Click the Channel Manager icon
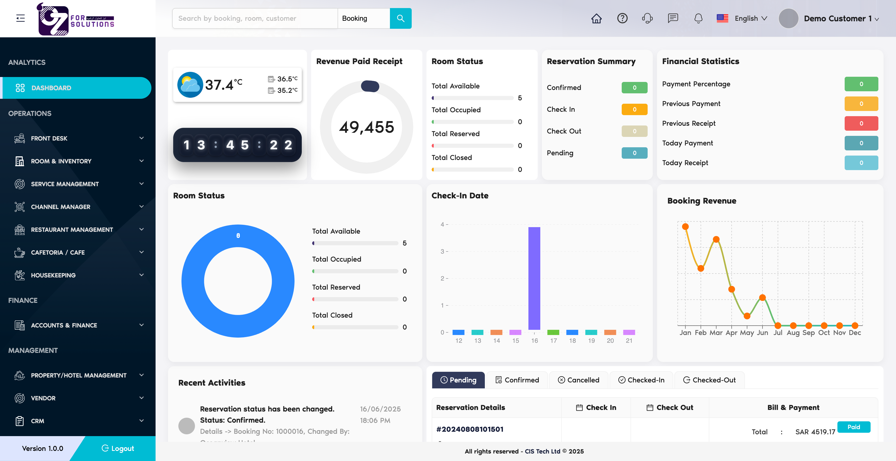Viewport: 896px width, 461px height. pyautogui.click(x=19, y=207)
